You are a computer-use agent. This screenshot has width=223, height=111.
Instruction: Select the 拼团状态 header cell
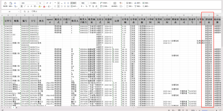[x=209, y=21]
